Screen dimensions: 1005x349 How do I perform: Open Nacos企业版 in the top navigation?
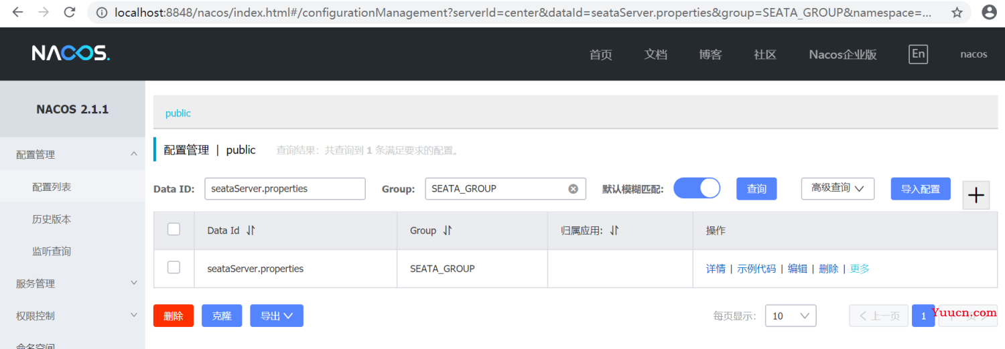pos(843,54)
